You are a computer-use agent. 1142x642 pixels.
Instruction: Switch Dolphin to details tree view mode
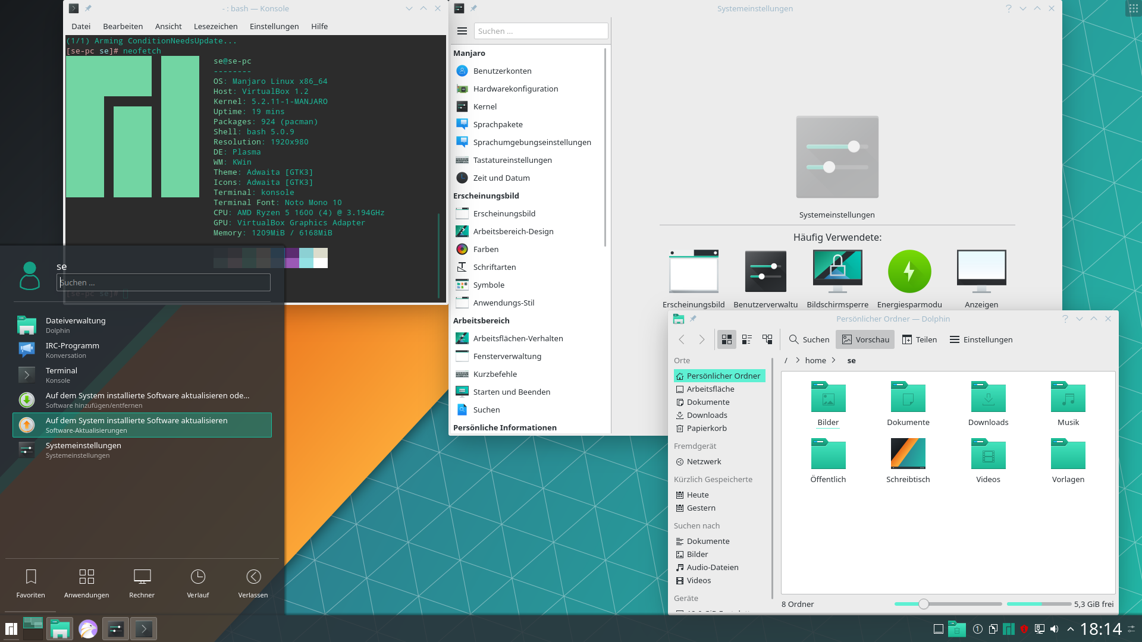[767, 339]
